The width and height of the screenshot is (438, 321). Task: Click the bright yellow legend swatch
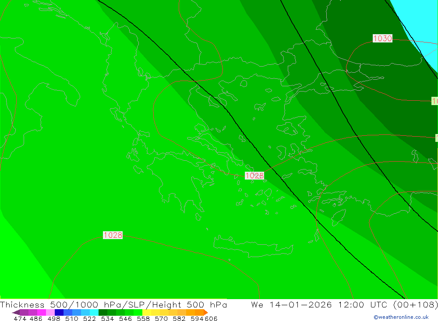(147, 312)
